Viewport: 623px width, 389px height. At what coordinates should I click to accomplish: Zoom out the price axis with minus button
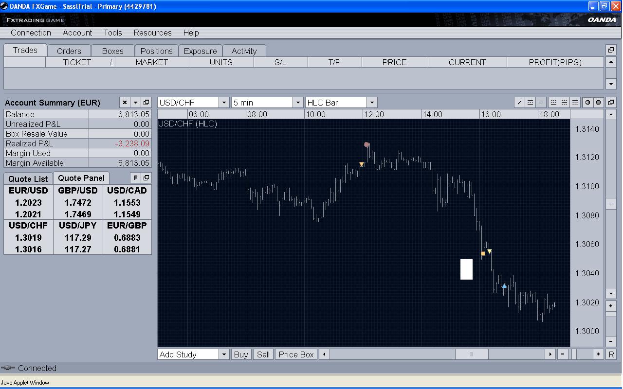(611, 341)
